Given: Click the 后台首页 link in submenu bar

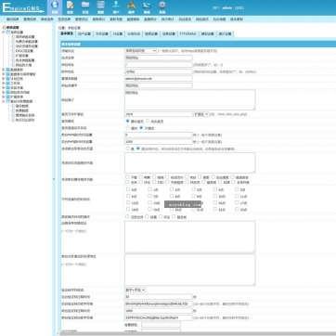Looking at the screenshot, I should point(185,19).
